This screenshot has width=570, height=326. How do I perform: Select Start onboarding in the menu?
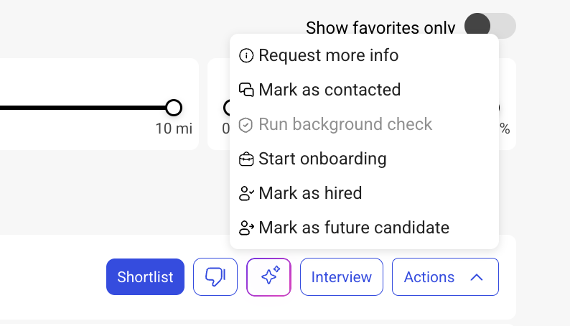pos(322,159)
